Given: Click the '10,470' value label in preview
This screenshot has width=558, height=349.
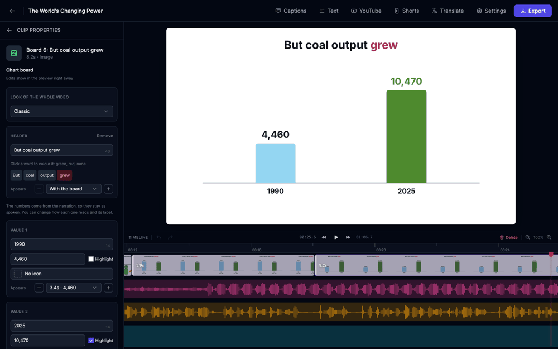Looking at the screenshot, I should point(406,81).
